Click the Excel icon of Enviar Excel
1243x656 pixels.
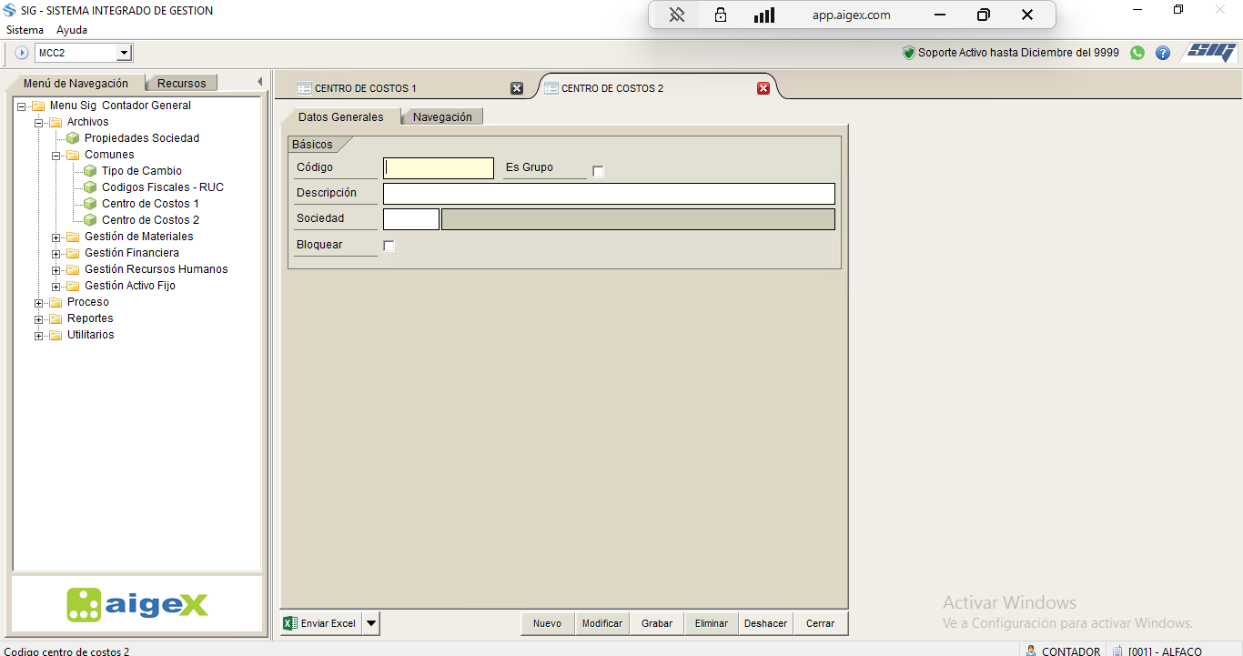pos(290,623)
